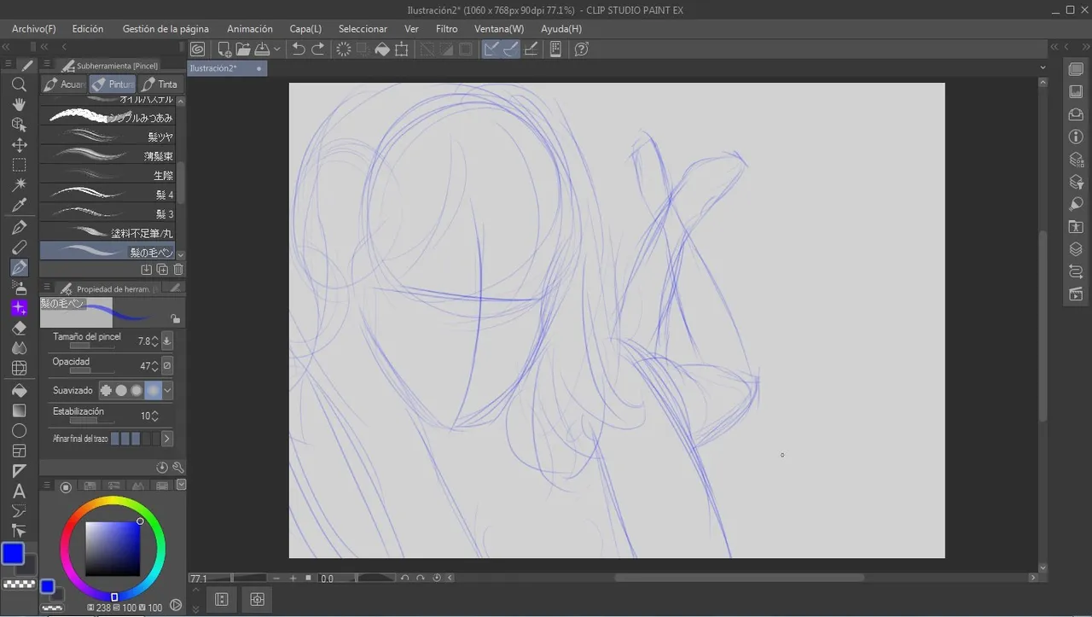This screenshot has width=1092, height=617.
Task: Switch to the Acuarela sub tool tab
Action: point(64,84)
